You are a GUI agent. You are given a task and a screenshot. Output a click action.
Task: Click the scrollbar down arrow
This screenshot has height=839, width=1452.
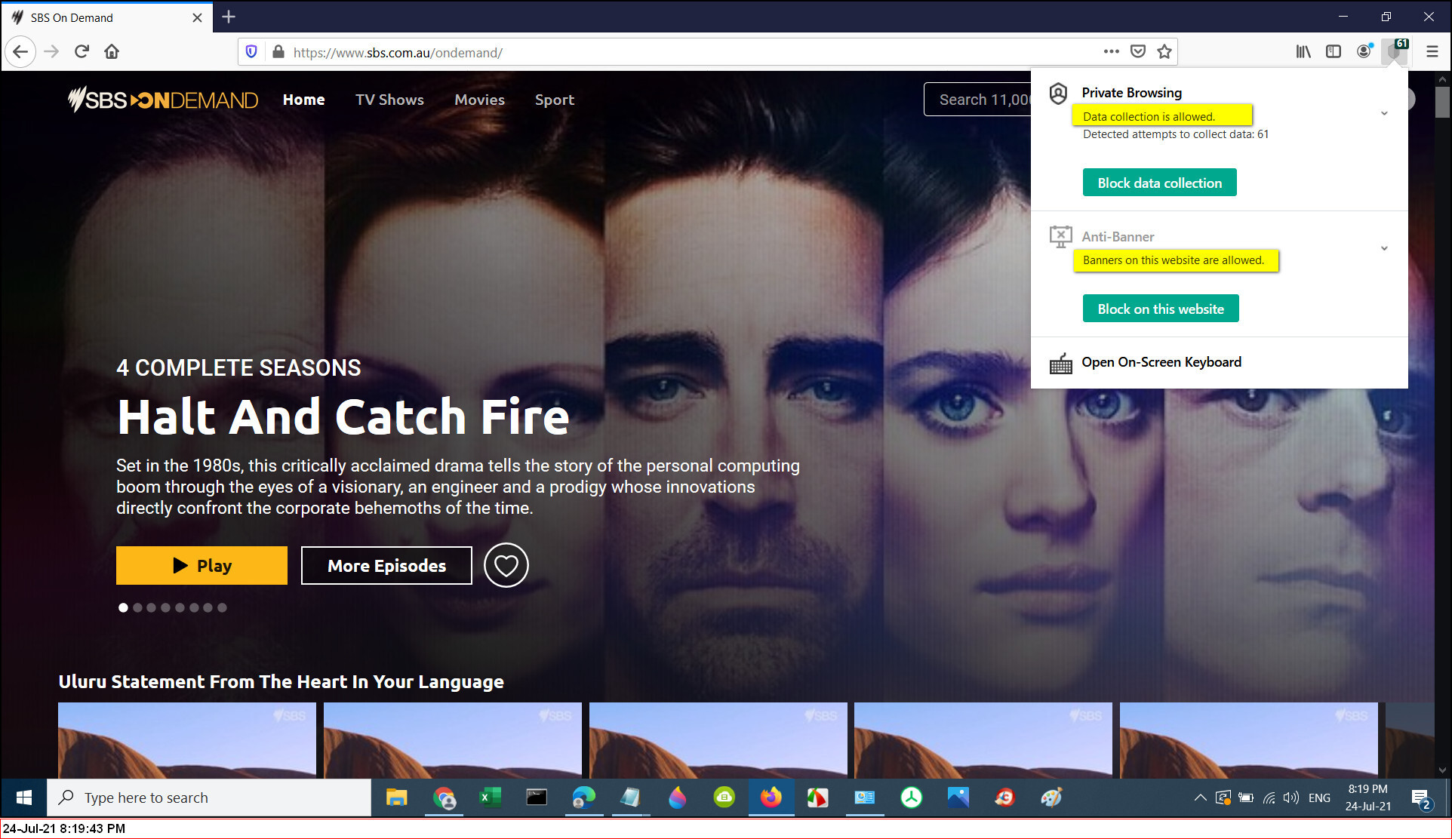point(1442,770)
